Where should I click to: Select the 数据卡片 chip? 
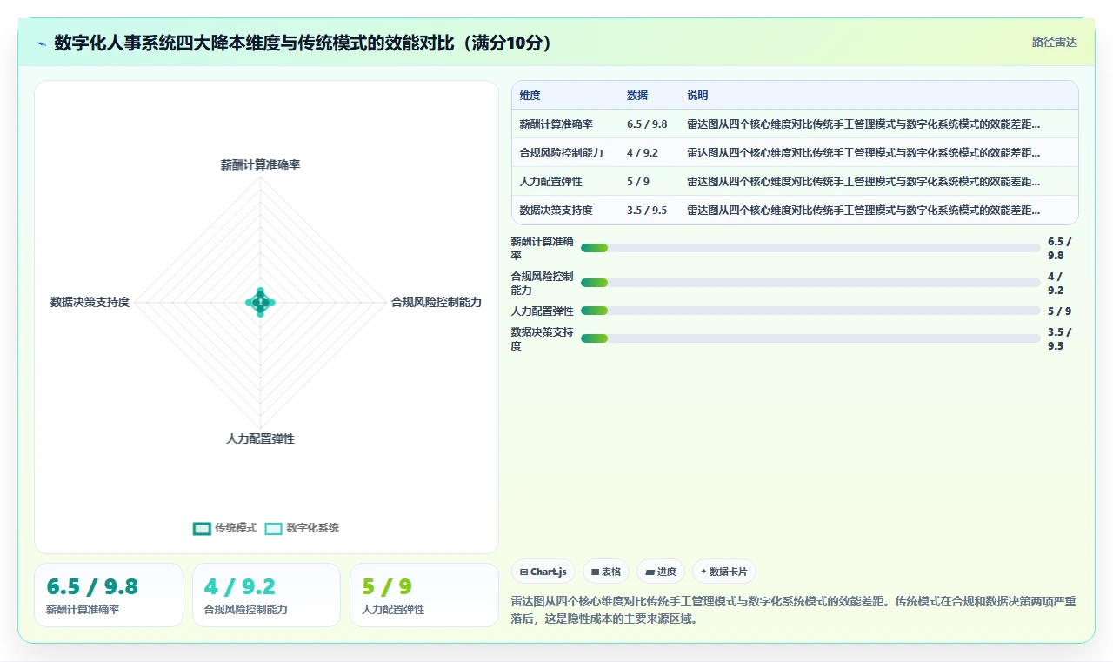click(x=723, y=572)
